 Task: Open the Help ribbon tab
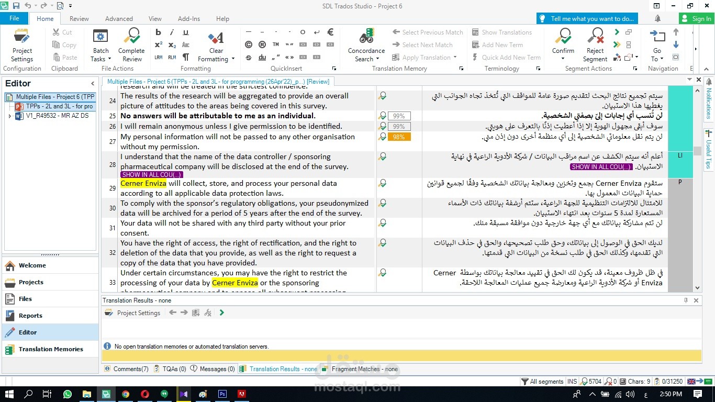[222, 19]
